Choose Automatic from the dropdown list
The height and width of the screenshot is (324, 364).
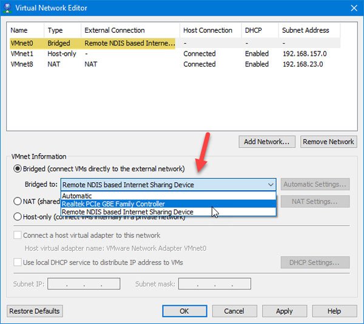(77, 196)
